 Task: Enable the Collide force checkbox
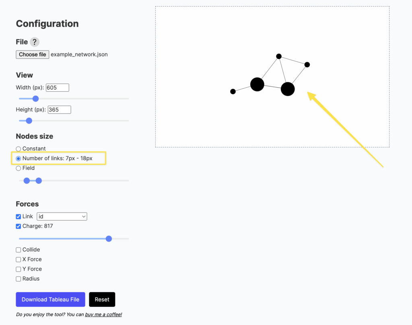point(19,250)
